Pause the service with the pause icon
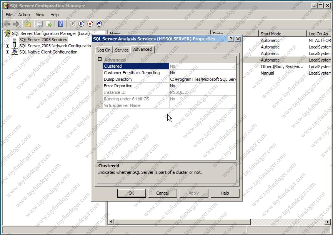Viewport: 333px width, 235px height. (x=82, y=24)
